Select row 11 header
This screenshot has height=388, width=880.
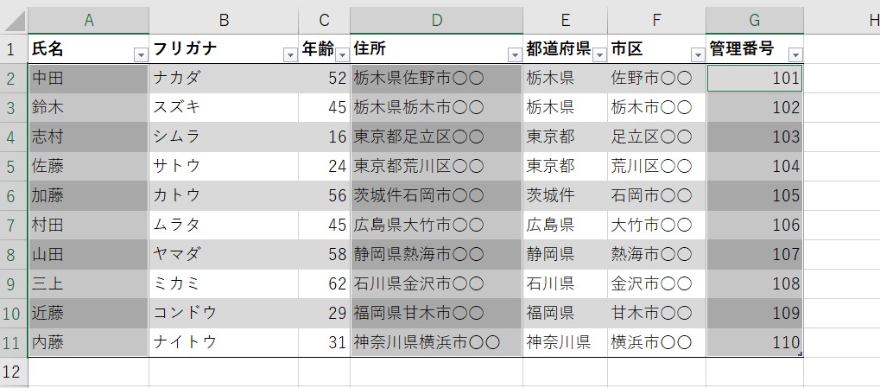pos(14,342)
